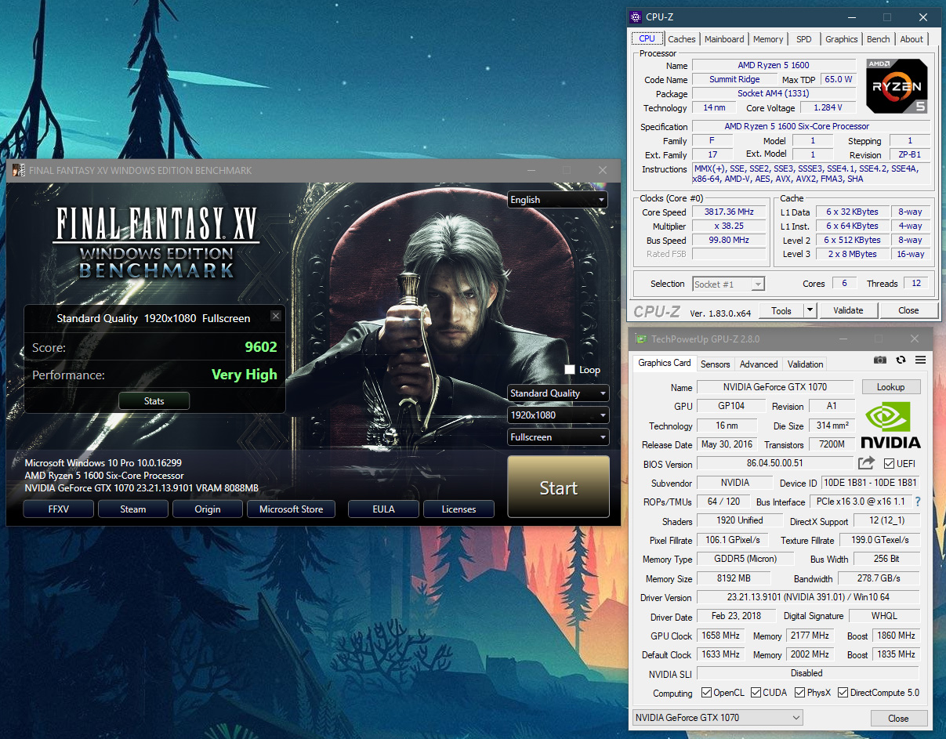Viewport: 946px width, 739px height.
Task: Click the Origin button
Action: 208,509
